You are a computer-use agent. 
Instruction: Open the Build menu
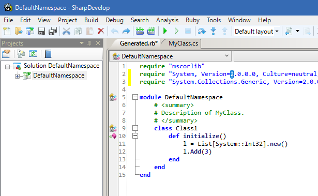click(x=91, y=20)
